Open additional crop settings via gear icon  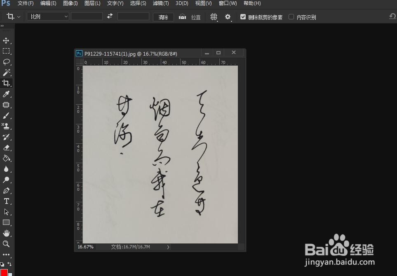[228, 17]
